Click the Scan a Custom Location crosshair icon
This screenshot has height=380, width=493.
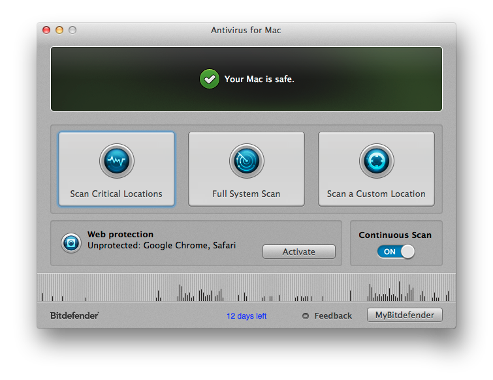(376, 160)
